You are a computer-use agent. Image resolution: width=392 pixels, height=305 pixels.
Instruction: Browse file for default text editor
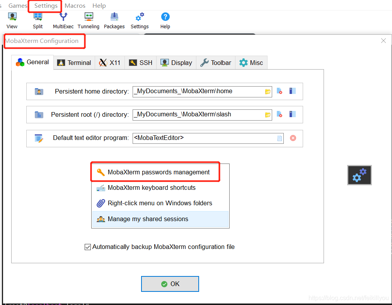click(280, 138)
